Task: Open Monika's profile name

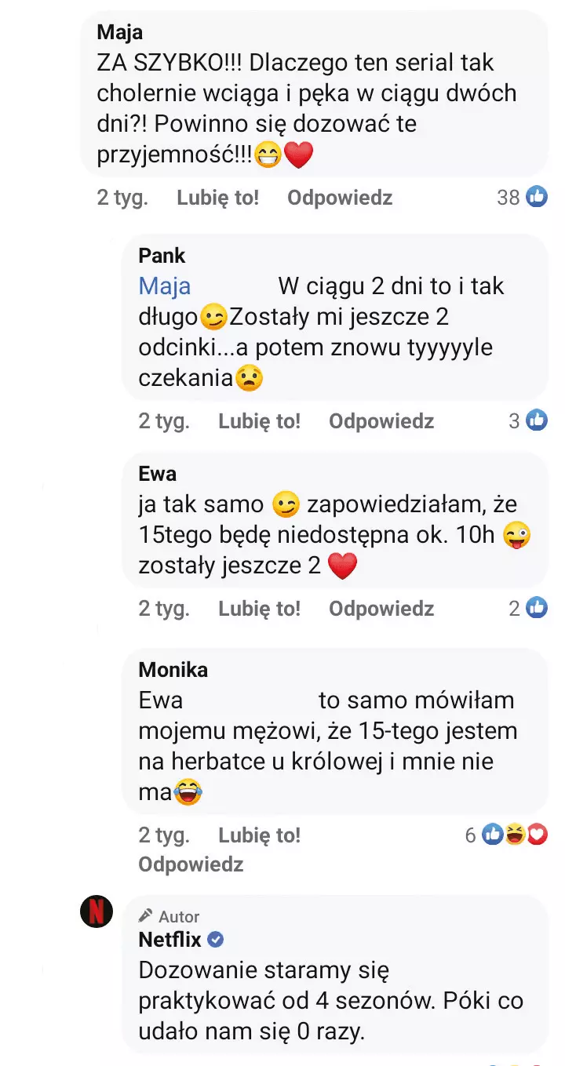Action: click(x=173, y=670)
